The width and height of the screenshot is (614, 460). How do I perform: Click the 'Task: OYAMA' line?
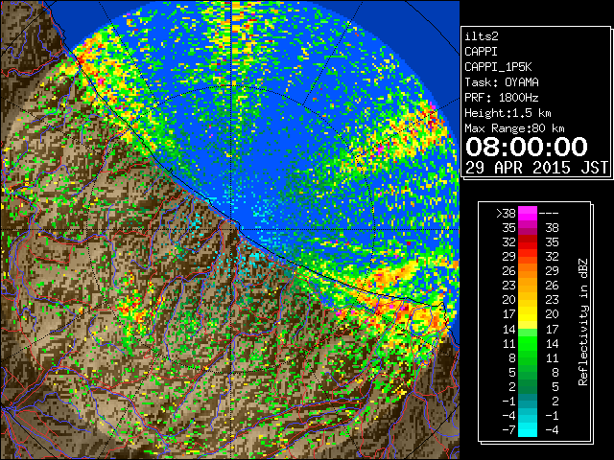(502, 82)
